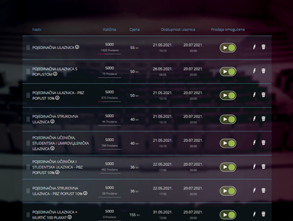Click the 28 Prodano sold count
The height and width of the screenshot is (221, 293).
(110, 194)
